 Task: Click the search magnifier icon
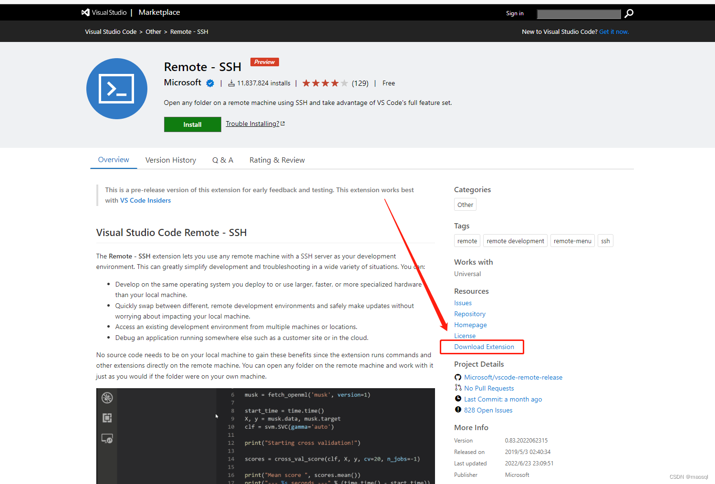click(628, 14)
